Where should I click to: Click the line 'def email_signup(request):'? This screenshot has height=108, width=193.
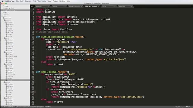(x=52, y=72)
